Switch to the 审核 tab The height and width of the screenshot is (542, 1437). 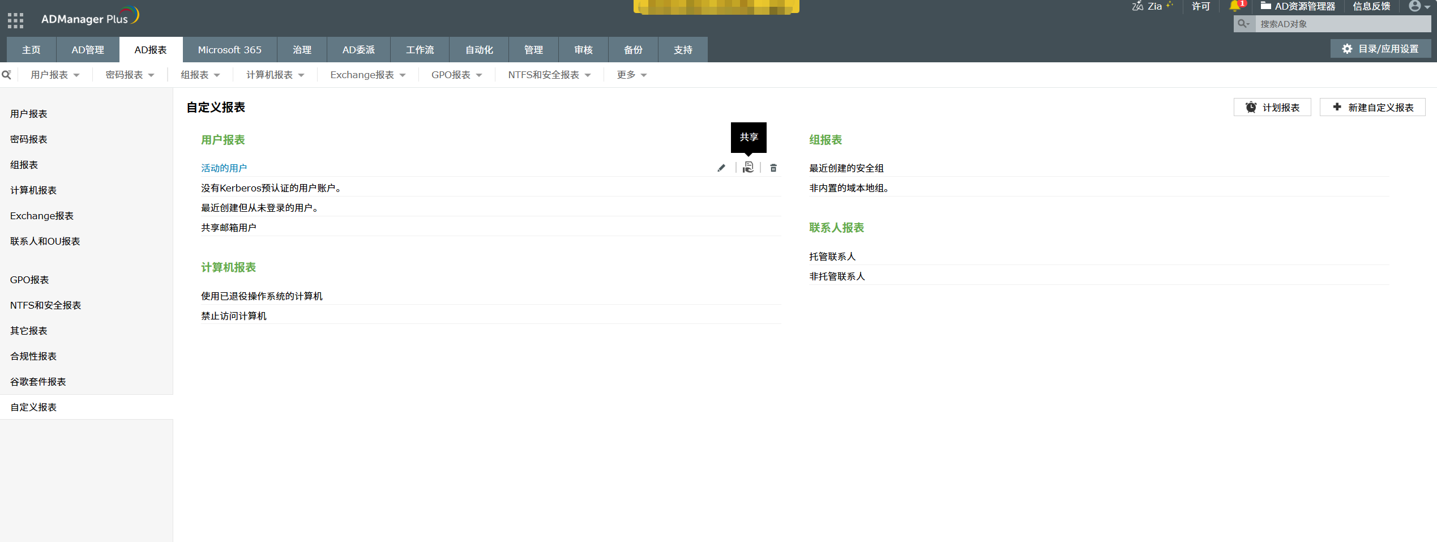583,50
